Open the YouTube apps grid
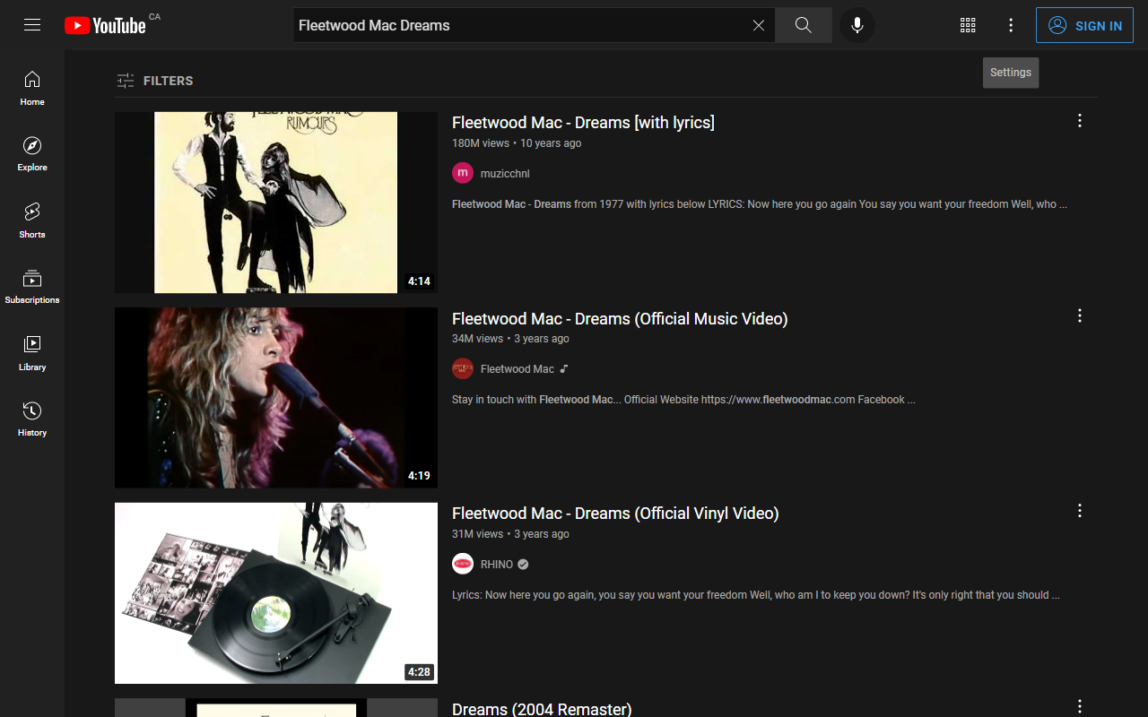Image resolution: width=1148 pixels, height=717 pixels. [968, 25]
